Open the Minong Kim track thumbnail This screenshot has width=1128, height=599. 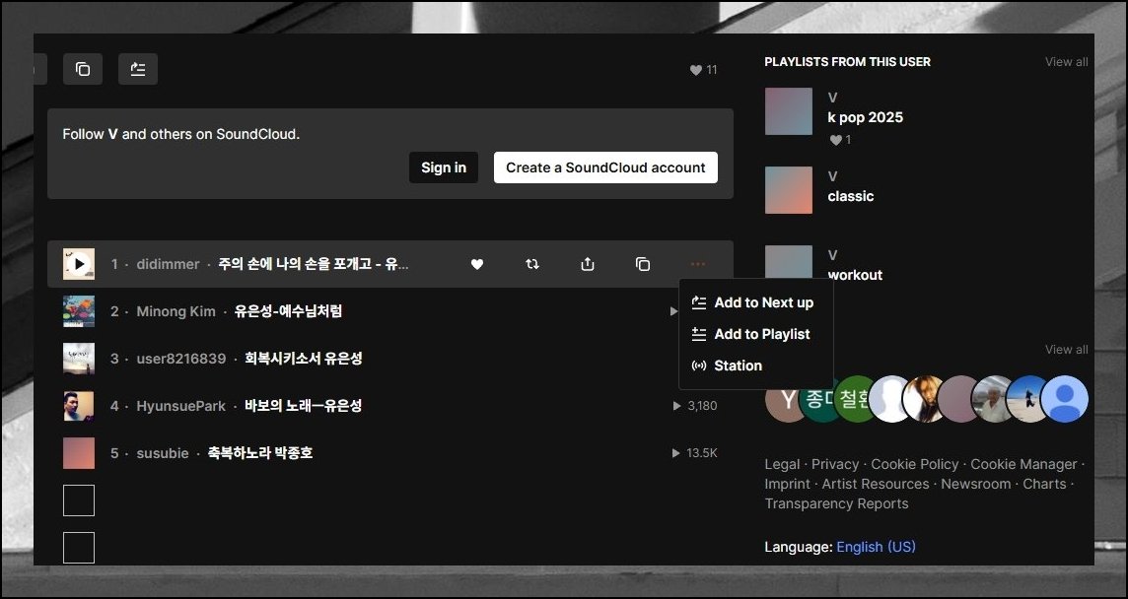tap(79, 311)
